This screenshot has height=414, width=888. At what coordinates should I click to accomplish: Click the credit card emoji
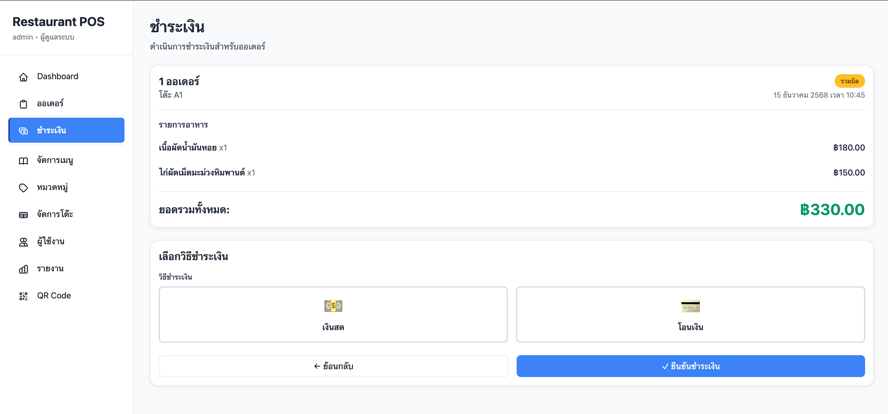pyautogui.click(x=690, y=306)
